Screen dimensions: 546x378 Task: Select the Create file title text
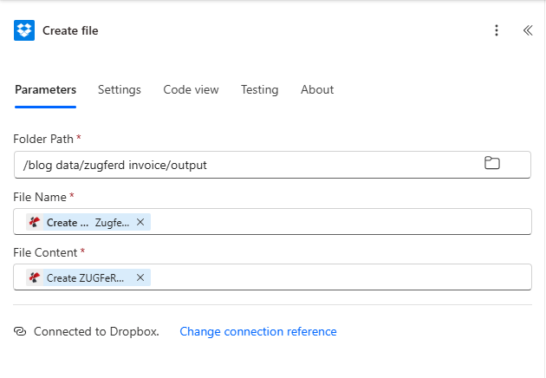click(70, 30)
